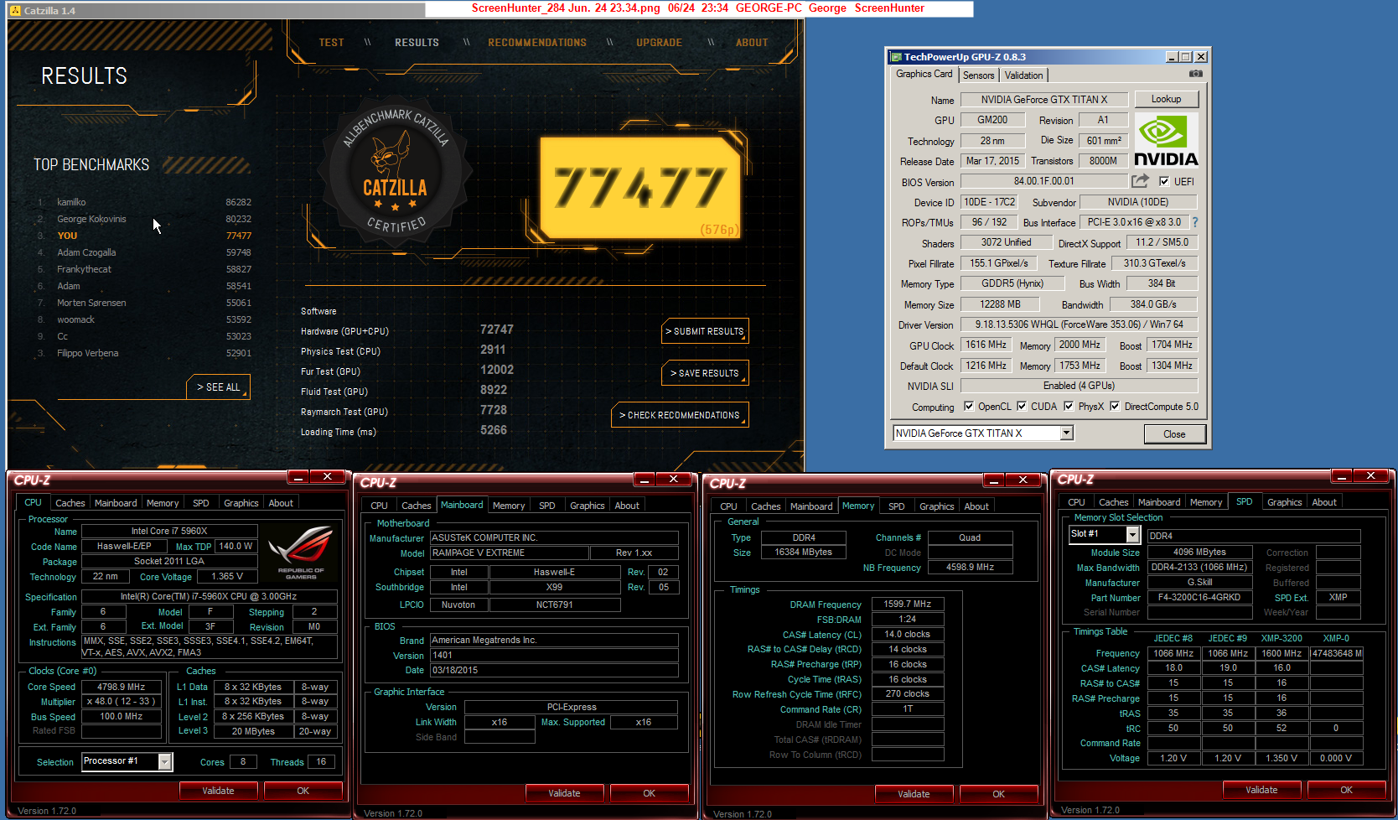The height and width of the screenshot is (820, 1398).
Task: Toggle the PhysX checkbox
Action: coord(1069,407)
